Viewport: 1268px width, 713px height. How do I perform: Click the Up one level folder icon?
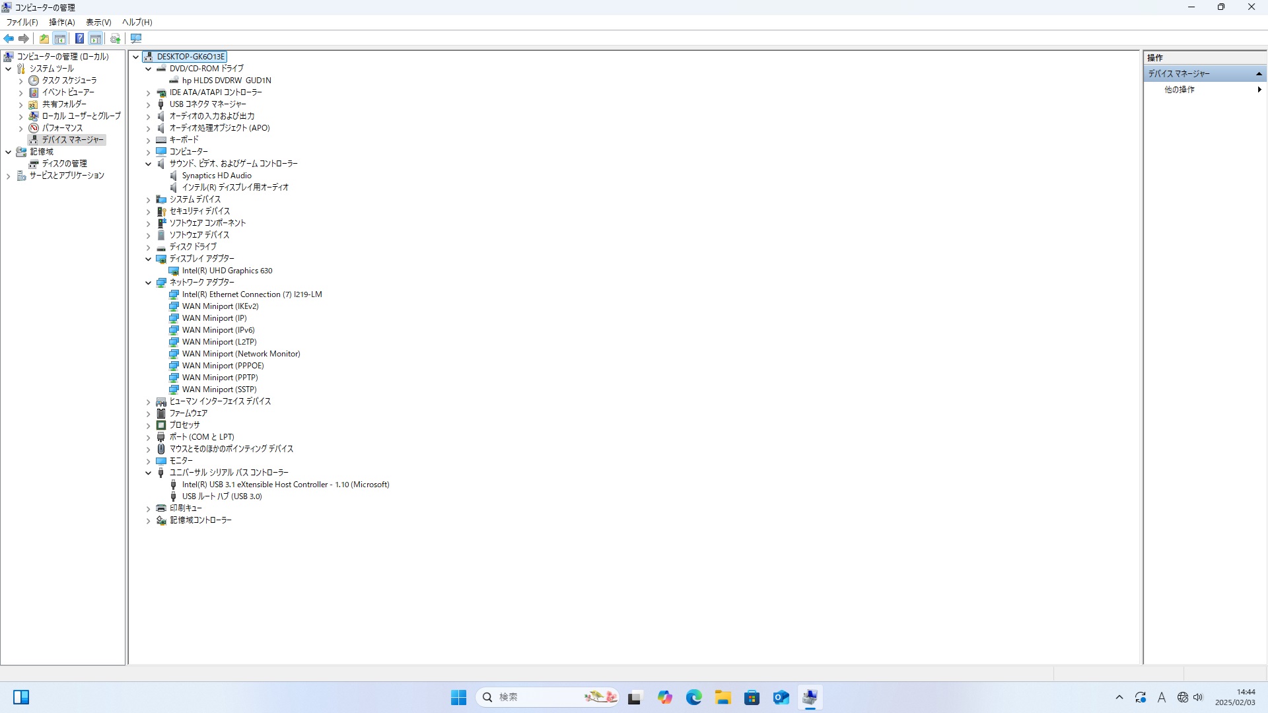click(x=44, y=38)
